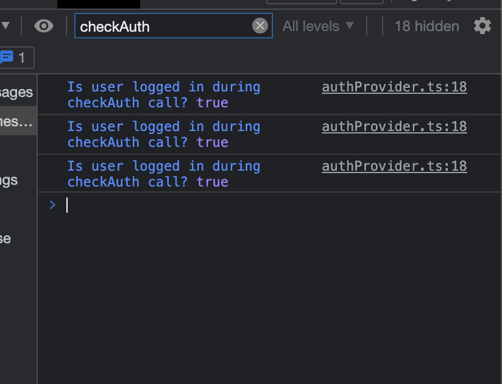
Task: Expand the All levels dropdown
Action: coord(318,26)
